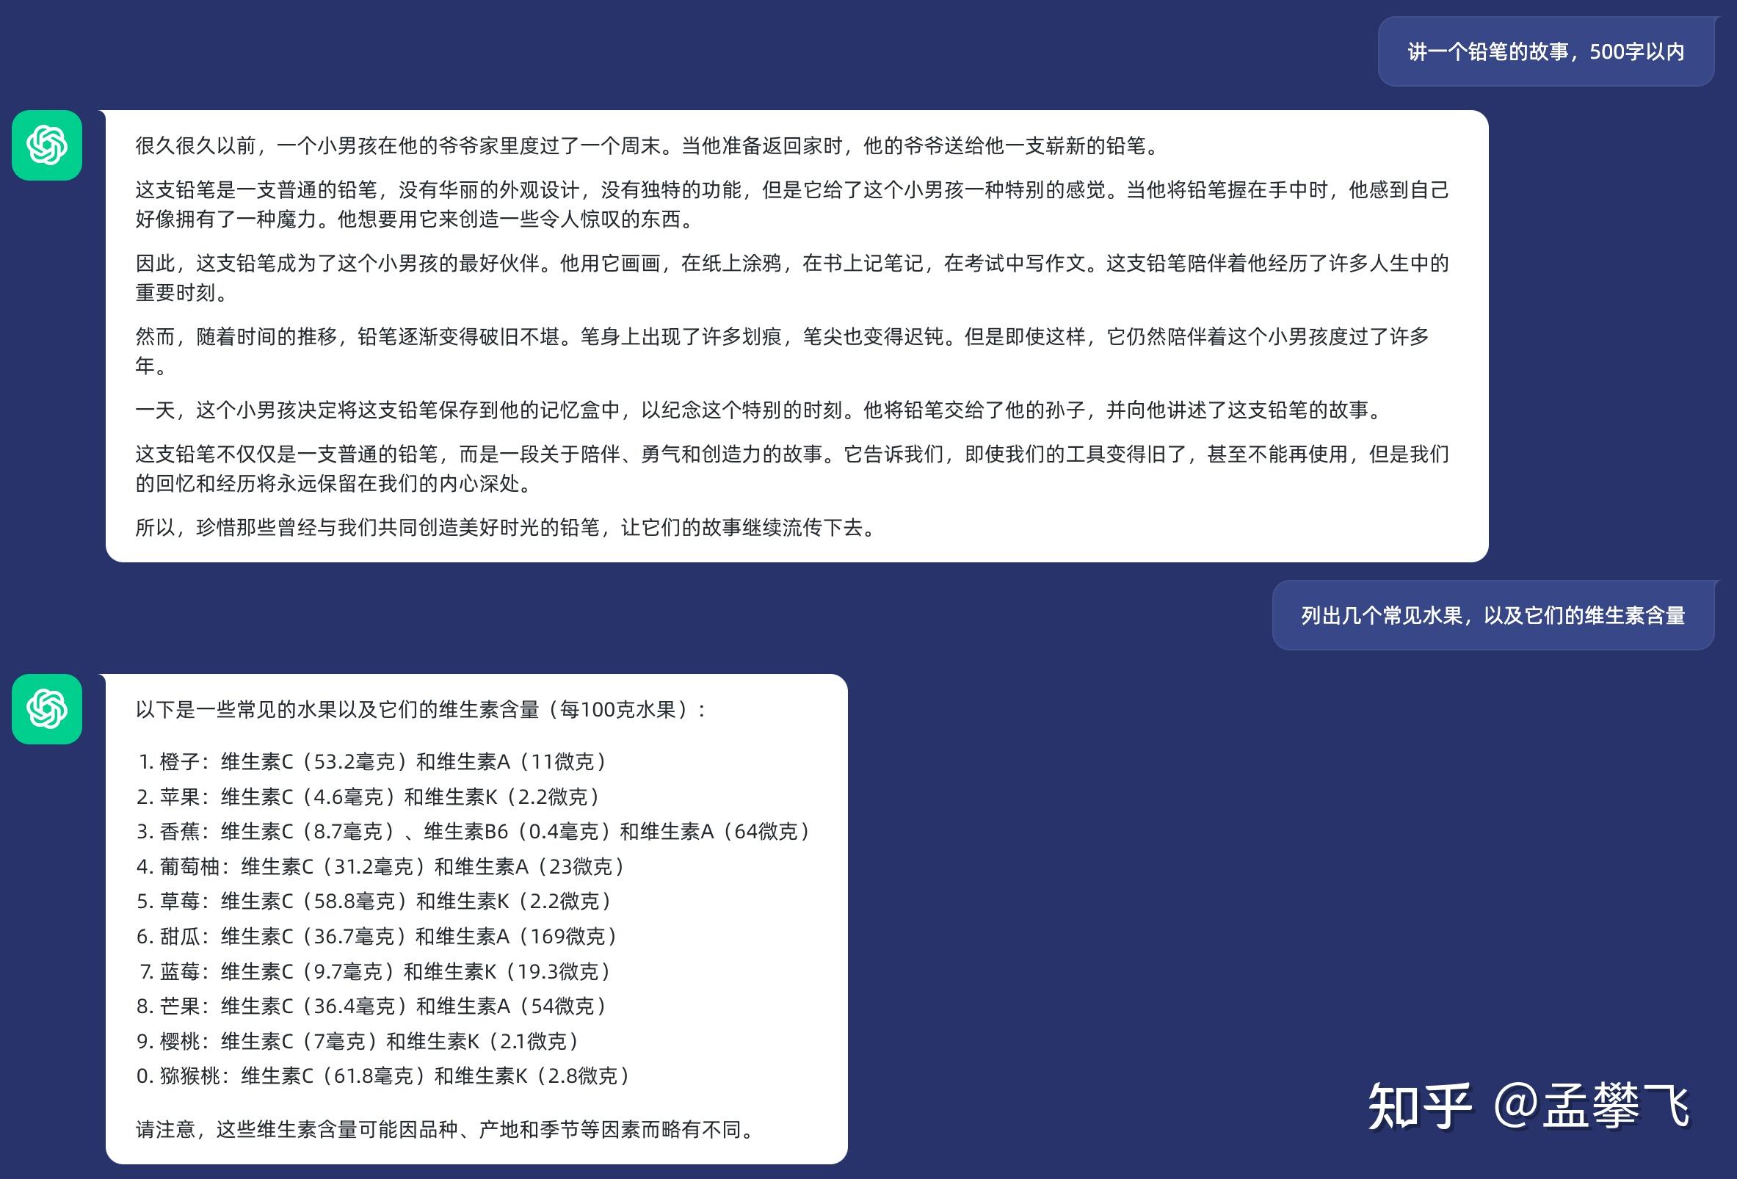This screenshot has width=1737, height=1179.
Task: Click the fruit vitamin question bubble
Action: tap(1493, 615)
